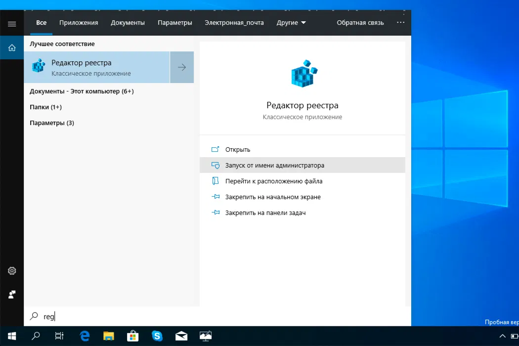Expand Документы - Этот компьютер (6+) group
The width and height of the screenshot is (519, 346).
[82, 91]
